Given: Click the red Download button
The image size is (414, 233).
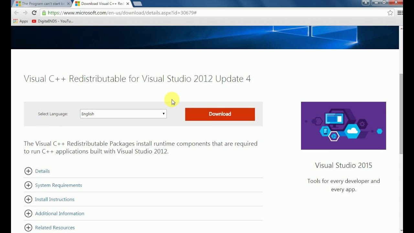Looking at the screenshot, I should [x=220, y=114].
